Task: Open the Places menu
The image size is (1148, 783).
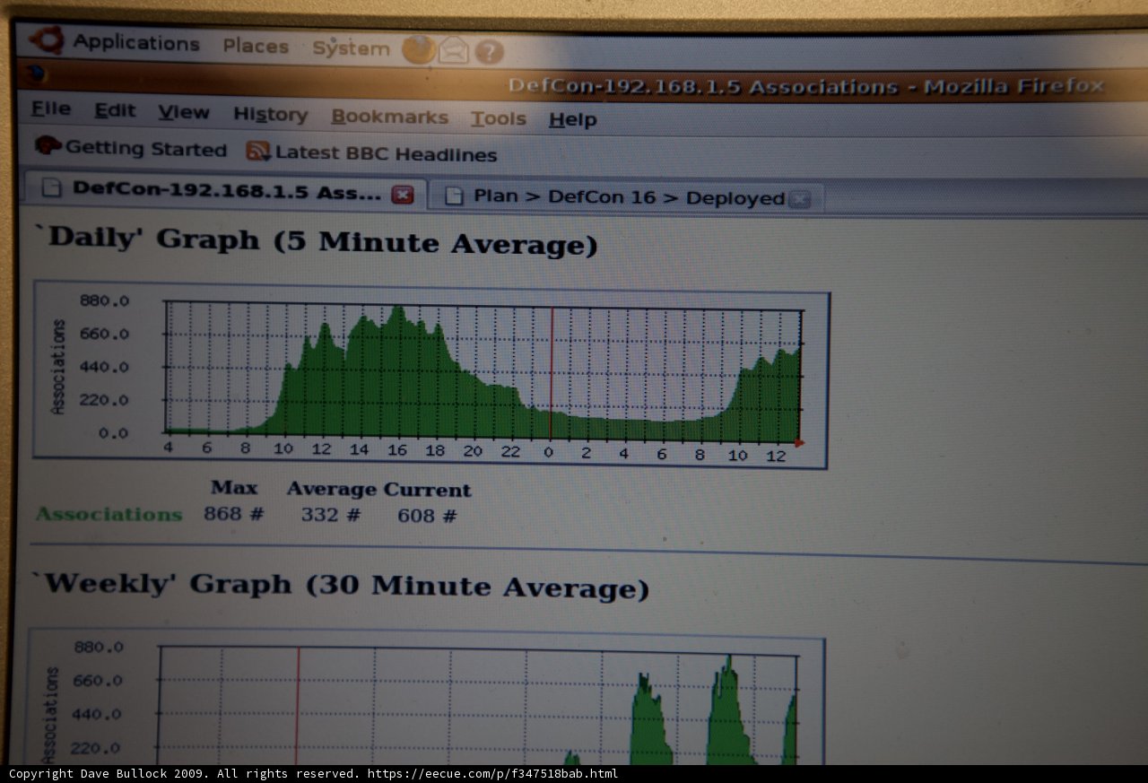Action: pos(256,46)
